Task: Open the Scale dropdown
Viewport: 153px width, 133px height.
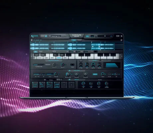Action: pos(50,74)
